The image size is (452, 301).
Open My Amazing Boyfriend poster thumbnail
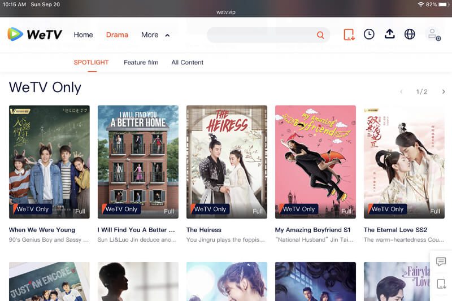[315, 162]
